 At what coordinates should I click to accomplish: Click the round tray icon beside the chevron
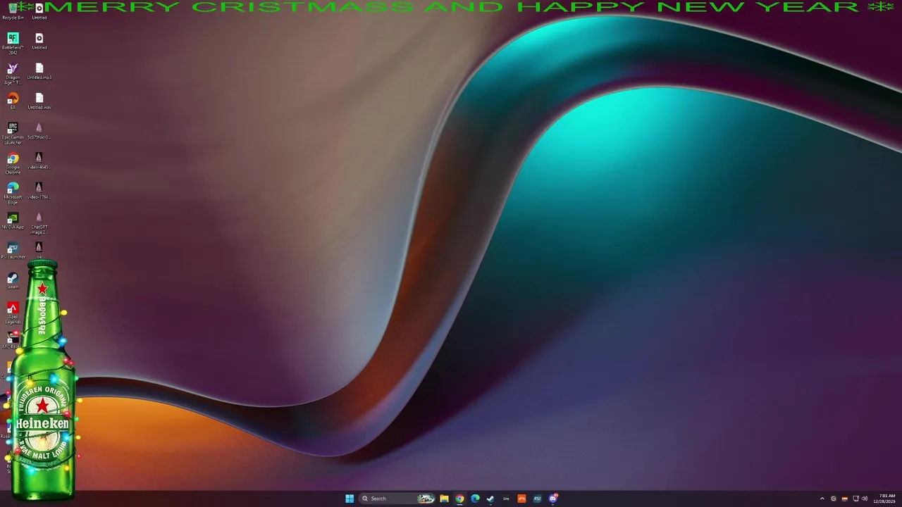point(834,499)
